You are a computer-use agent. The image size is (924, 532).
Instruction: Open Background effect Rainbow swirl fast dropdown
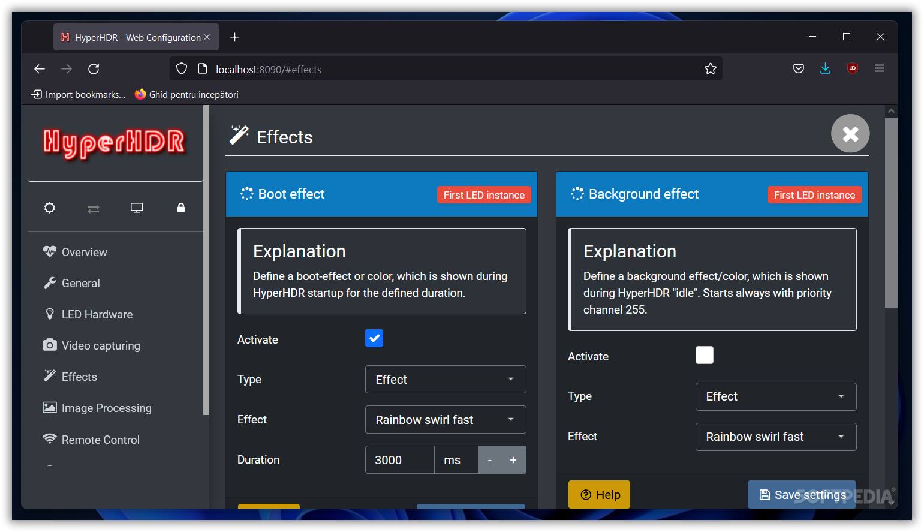pos(776,437)
